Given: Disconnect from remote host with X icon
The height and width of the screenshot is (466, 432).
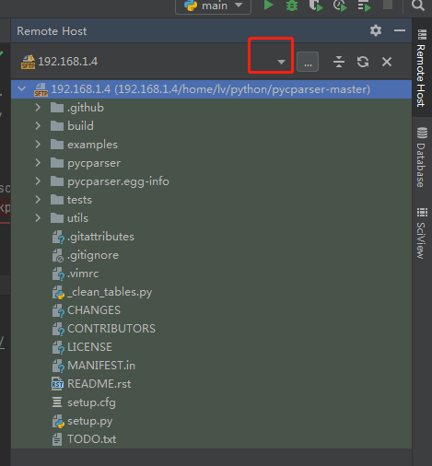Looking at the screenshot, I should coord(387,62).
